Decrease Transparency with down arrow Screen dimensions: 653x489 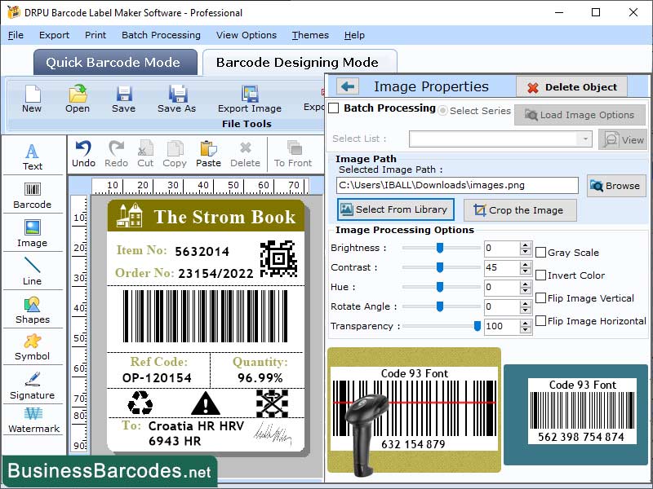click(x=526, y=330)
